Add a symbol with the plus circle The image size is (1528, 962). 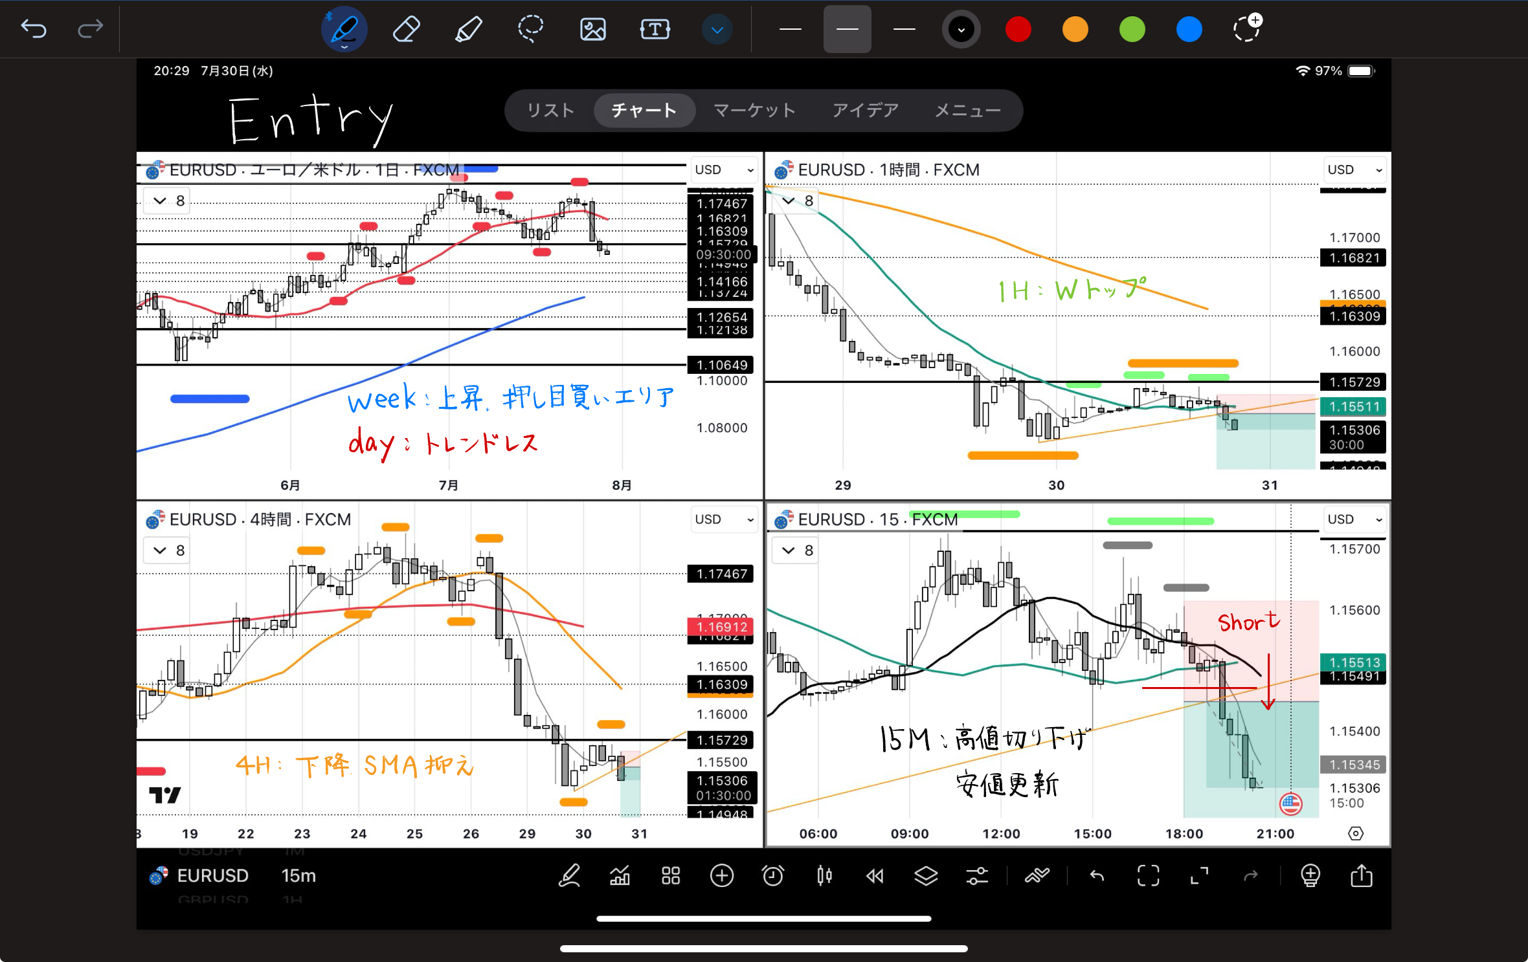click(722, 876)
